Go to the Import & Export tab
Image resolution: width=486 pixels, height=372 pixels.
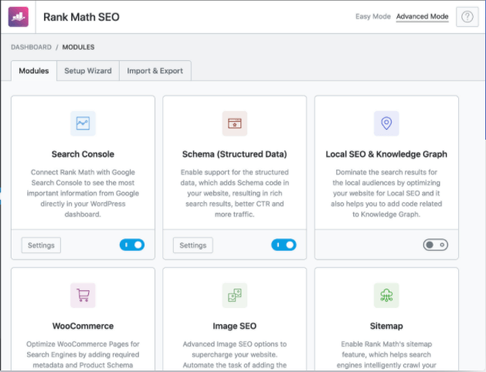click(155, 71)
